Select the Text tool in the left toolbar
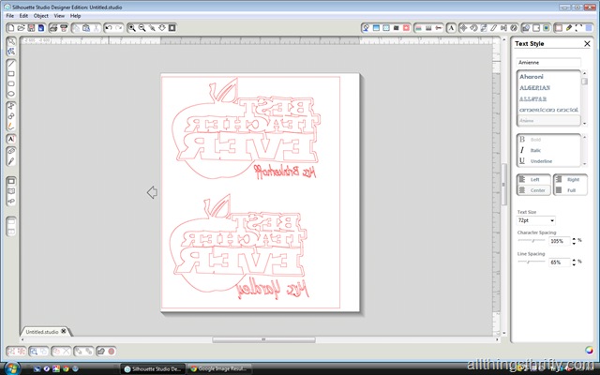600x375 pixels. (11, 139)
